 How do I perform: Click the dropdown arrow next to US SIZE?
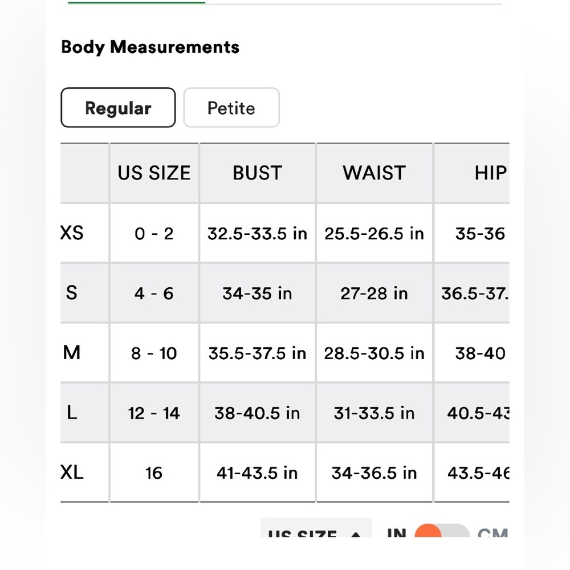point(356,534)
